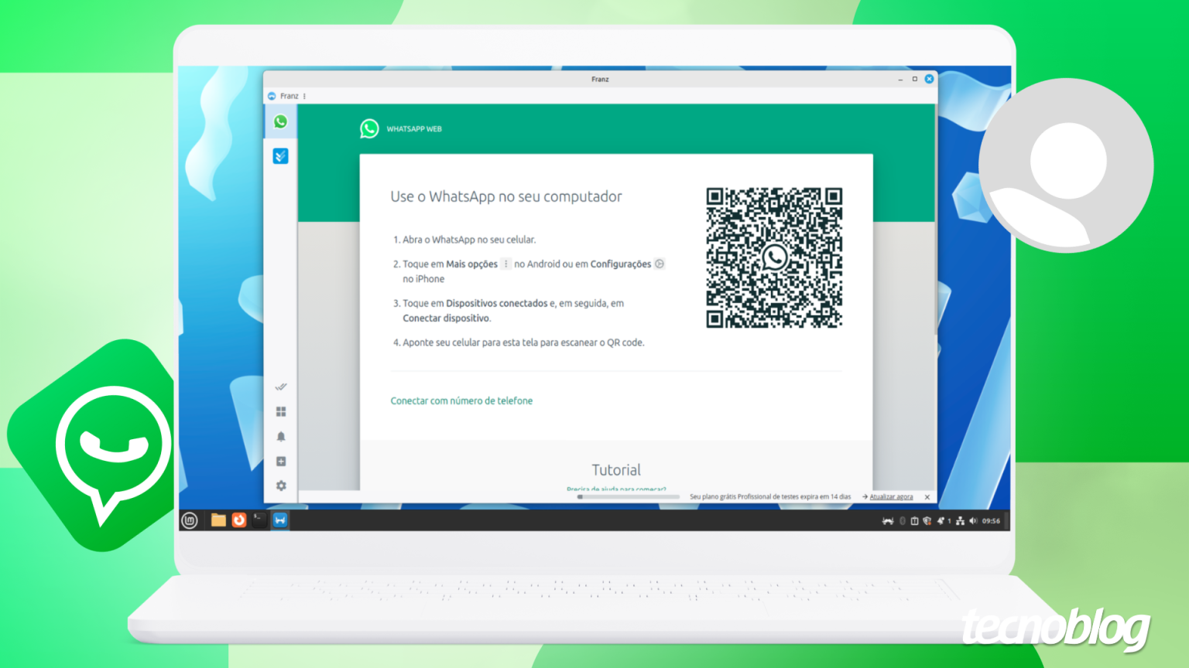Open the volume tray icon
The height and width of the screenshot is (668, 1189).
(x=973, y=521)
